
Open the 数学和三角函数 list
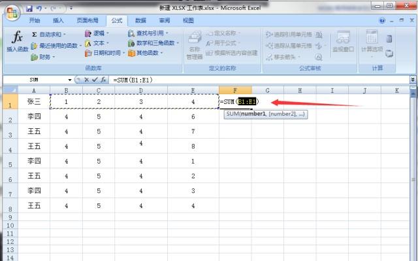tap(153, 43)
